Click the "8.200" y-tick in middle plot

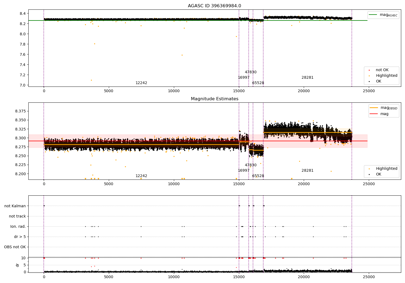tap(21, 174)
